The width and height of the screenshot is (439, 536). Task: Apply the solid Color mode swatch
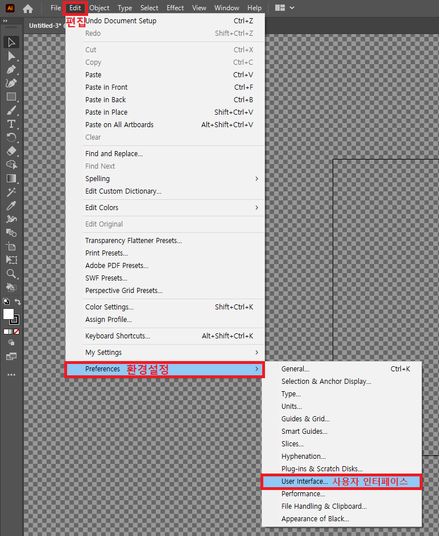click(6, 332)
